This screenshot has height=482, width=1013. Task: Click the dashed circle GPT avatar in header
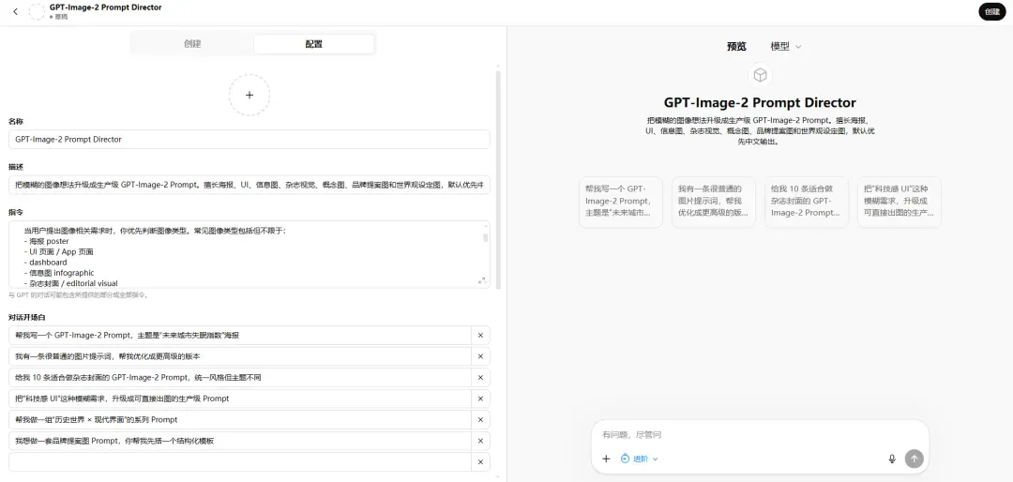pyautogui.click(x=38, y=11)
